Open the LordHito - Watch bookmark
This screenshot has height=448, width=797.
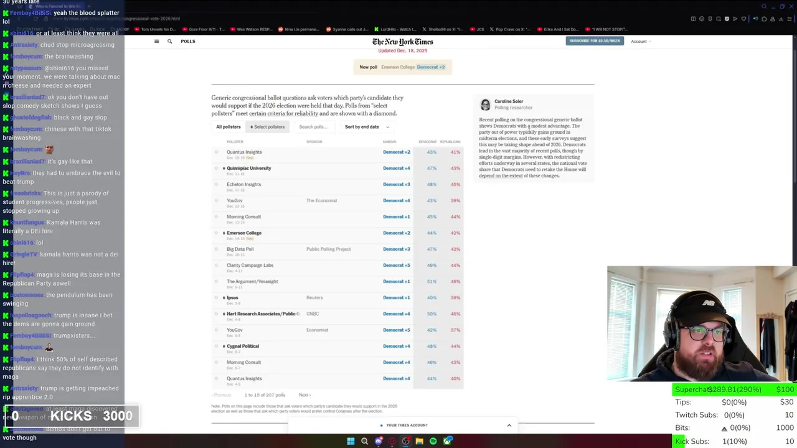point(394,29)
